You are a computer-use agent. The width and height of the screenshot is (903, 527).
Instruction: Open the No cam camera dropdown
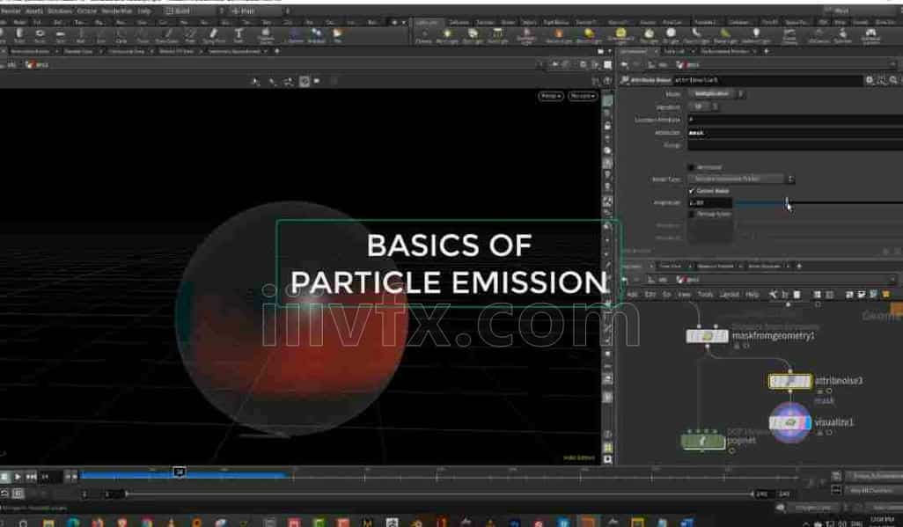(583, 96)
